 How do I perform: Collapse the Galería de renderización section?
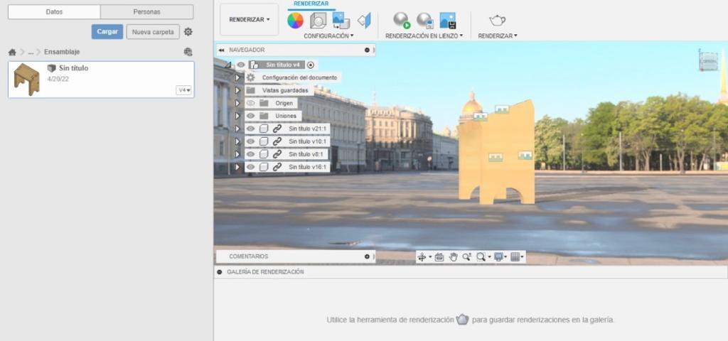click(x=220, y=272)
